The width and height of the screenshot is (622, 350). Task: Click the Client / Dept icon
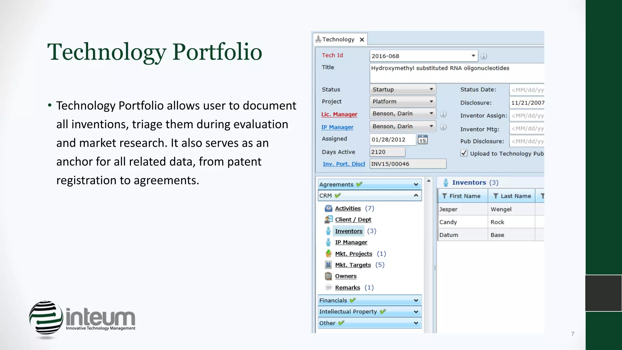[328, 219]
